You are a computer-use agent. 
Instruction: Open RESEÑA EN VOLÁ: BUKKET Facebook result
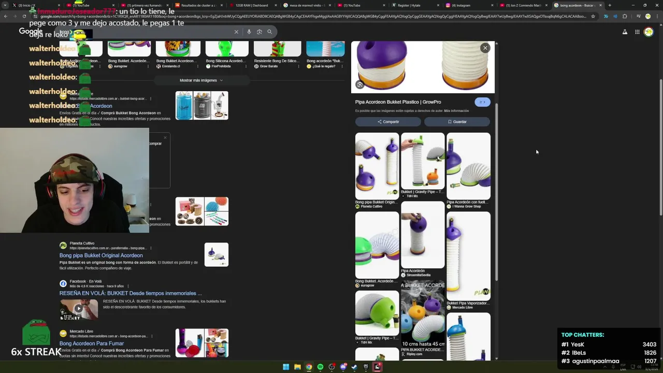[131, 293]
